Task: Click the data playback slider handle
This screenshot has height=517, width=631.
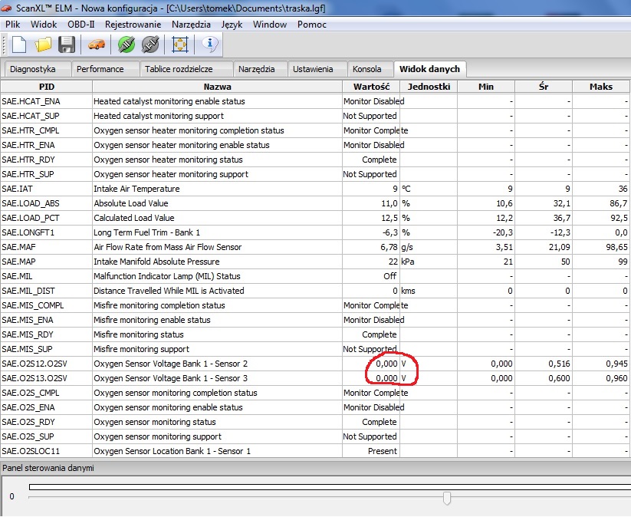Action: 447,499
